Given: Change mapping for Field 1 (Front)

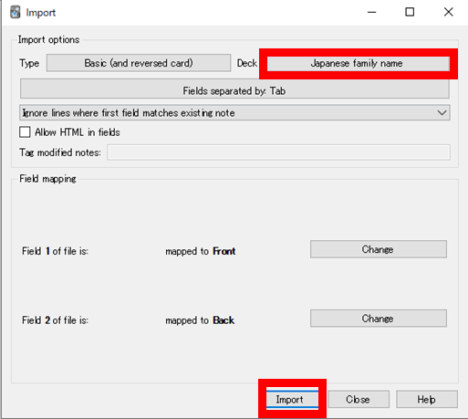Looking at the screenshot, I should click(379, 249).
